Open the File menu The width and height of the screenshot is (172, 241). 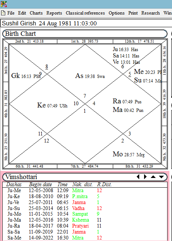tap(11, 13)
